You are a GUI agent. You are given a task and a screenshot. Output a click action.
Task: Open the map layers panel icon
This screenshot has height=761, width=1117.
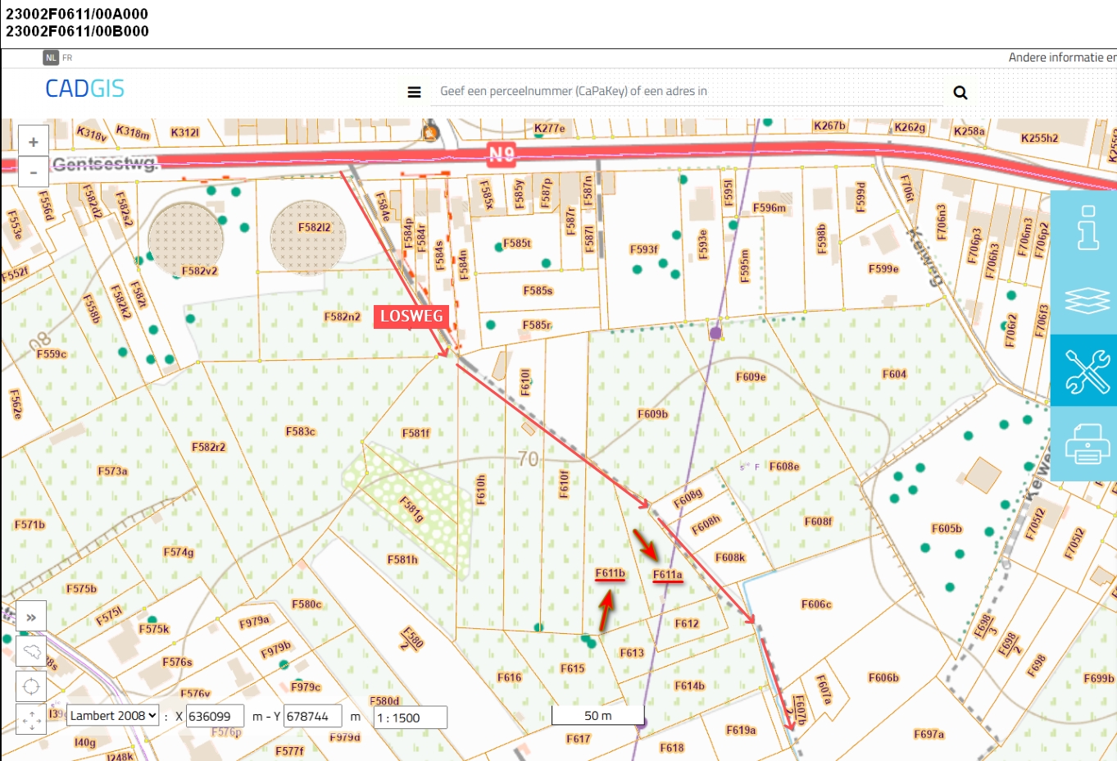(x=1087, y=300)
